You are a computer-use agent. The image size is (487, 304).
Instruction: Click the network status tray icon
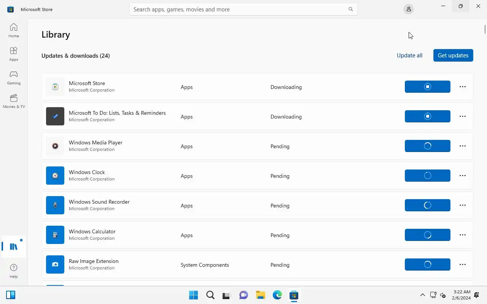click(433, 295)
